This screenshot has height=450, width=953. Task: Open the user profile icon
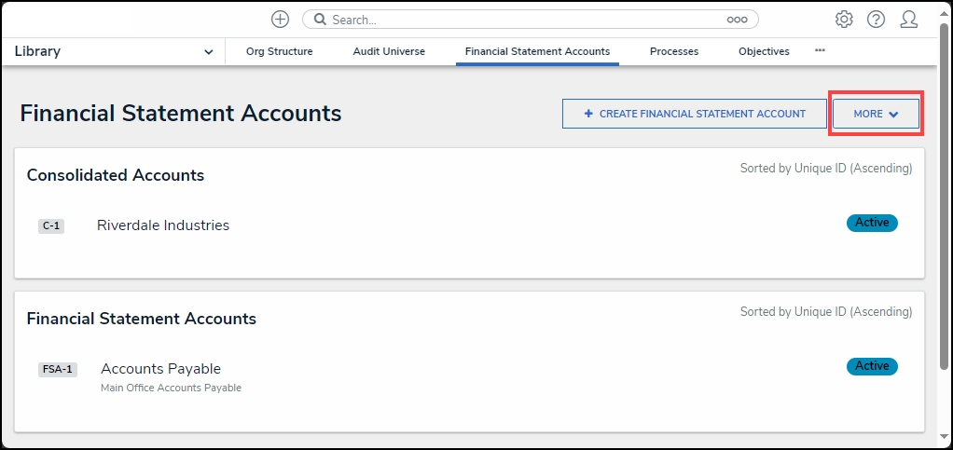click(909, 20)
